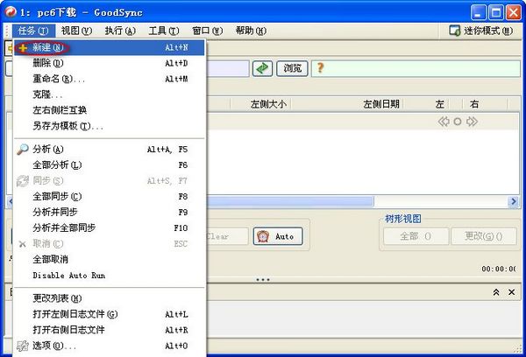Select 克隆... menu entry
Viewport: 526px width, 357px height.
tap(109, 94)
